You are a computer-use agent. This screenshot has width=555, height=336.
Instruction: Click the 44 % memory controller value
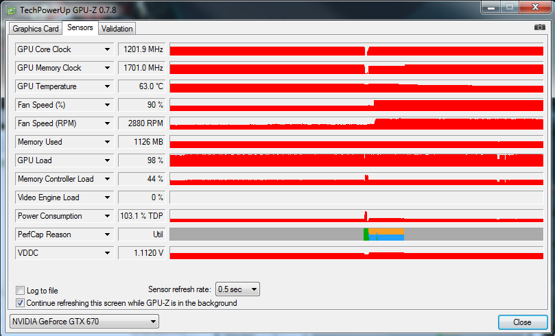141,179
